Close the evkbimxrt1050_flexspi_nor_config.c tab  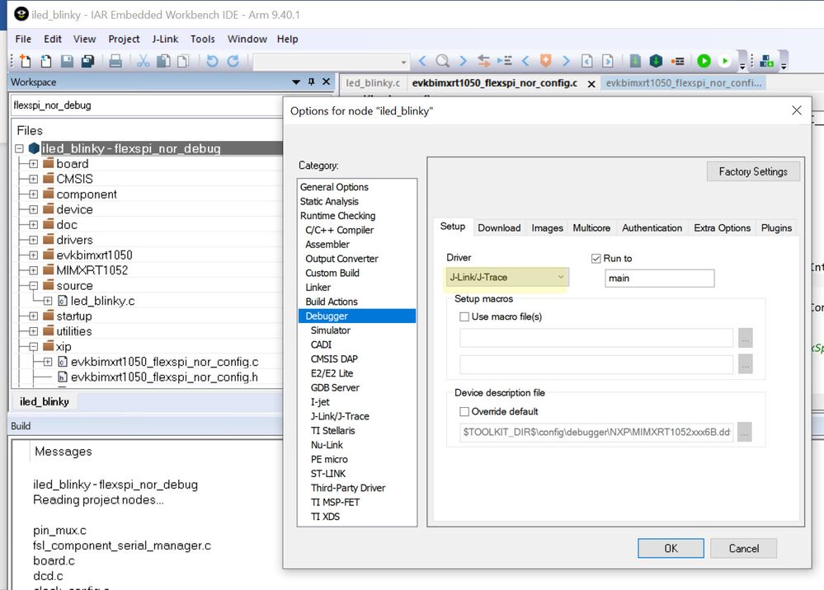(x=591, y=84)
